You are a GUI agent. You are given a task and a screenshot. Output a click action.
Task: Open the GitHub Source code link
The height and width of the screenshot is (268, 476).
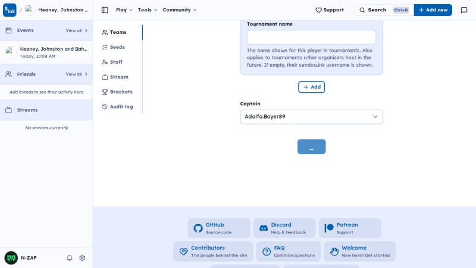click(219, 228)
